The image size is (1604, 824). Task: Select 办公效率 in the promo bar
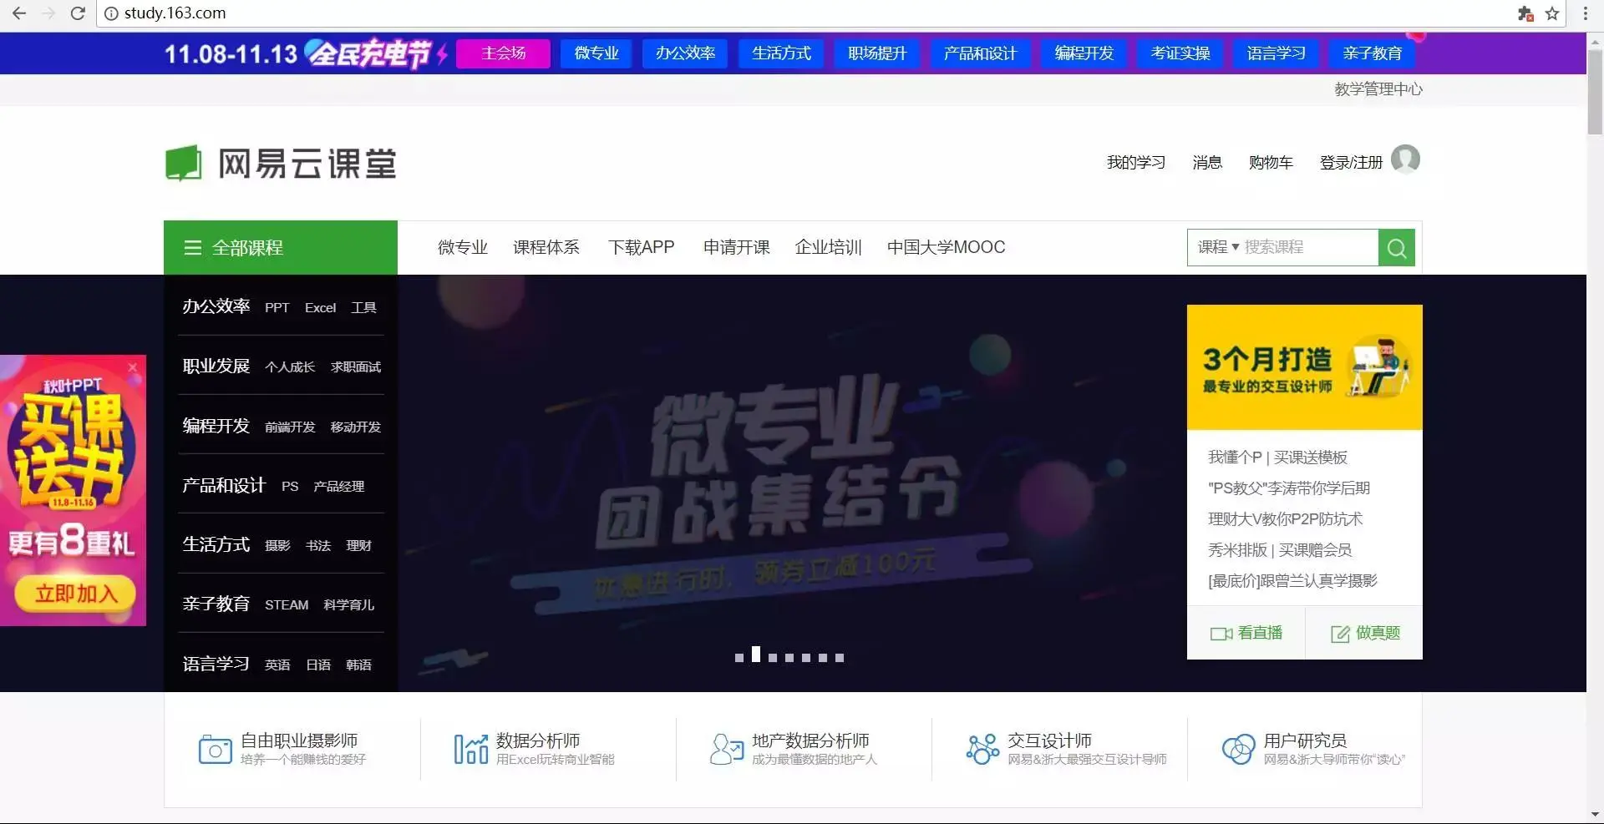click(x=685, y=53)
